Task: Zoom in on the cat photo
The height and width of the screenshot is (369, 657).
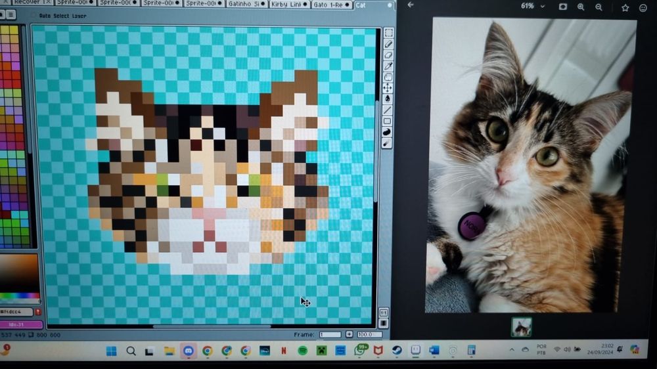Action: coord(581,7)
